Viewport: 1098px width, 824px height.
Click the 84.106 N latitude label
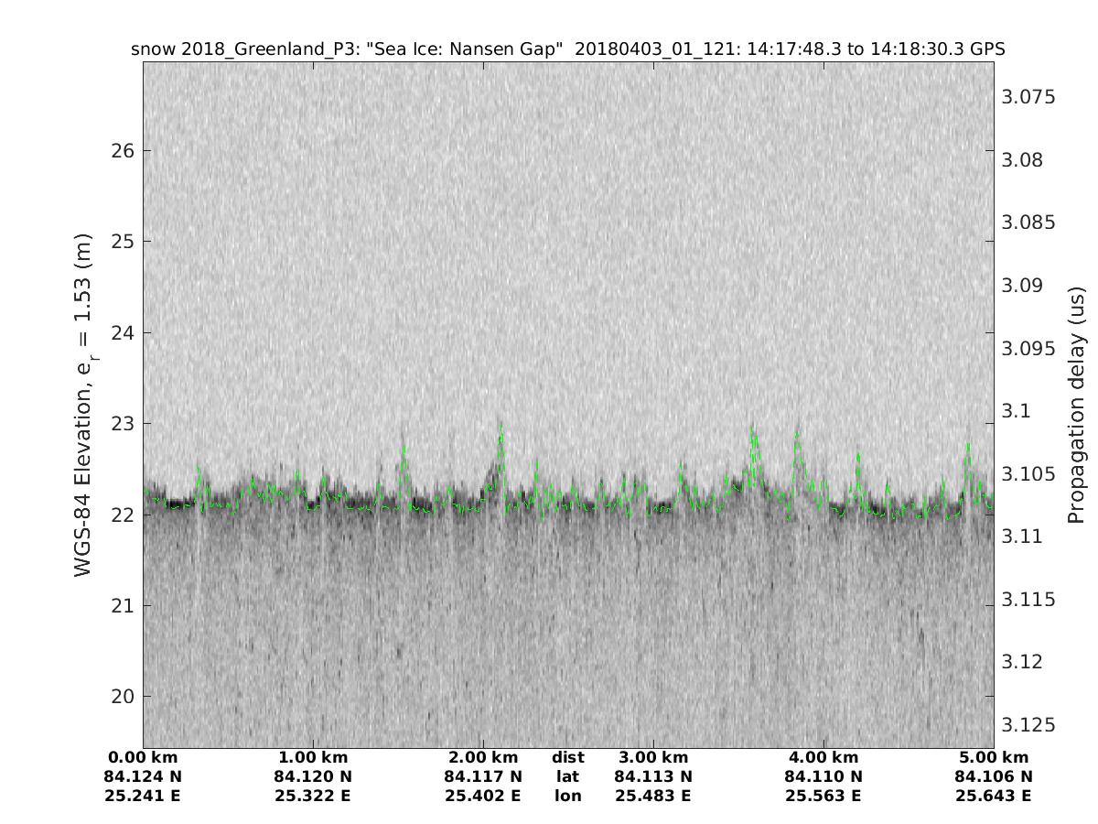(994, 777)
